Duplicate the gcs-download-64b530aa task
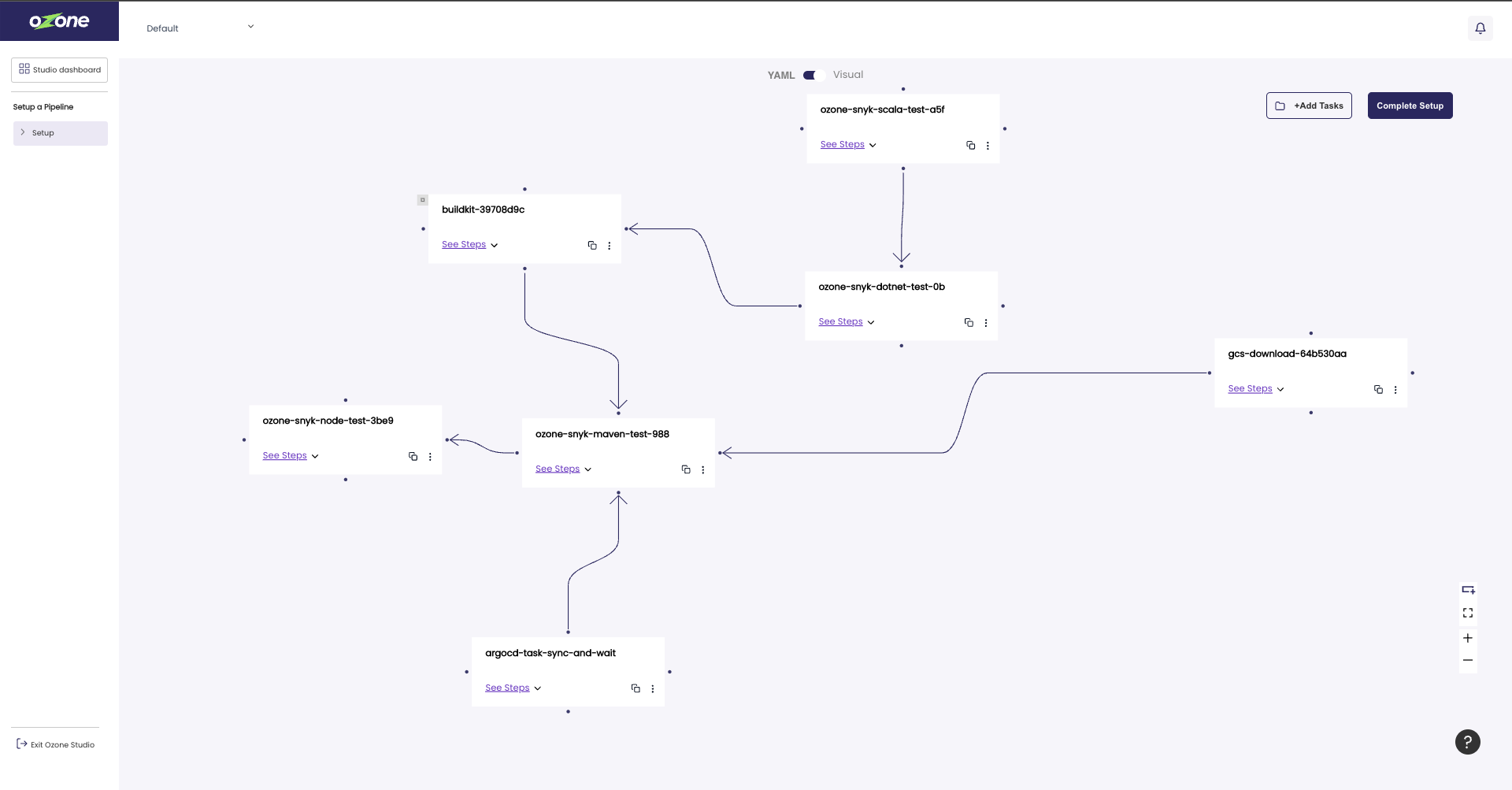The height and width of the screenshot is (790, 1512). tap(1378, 390)
